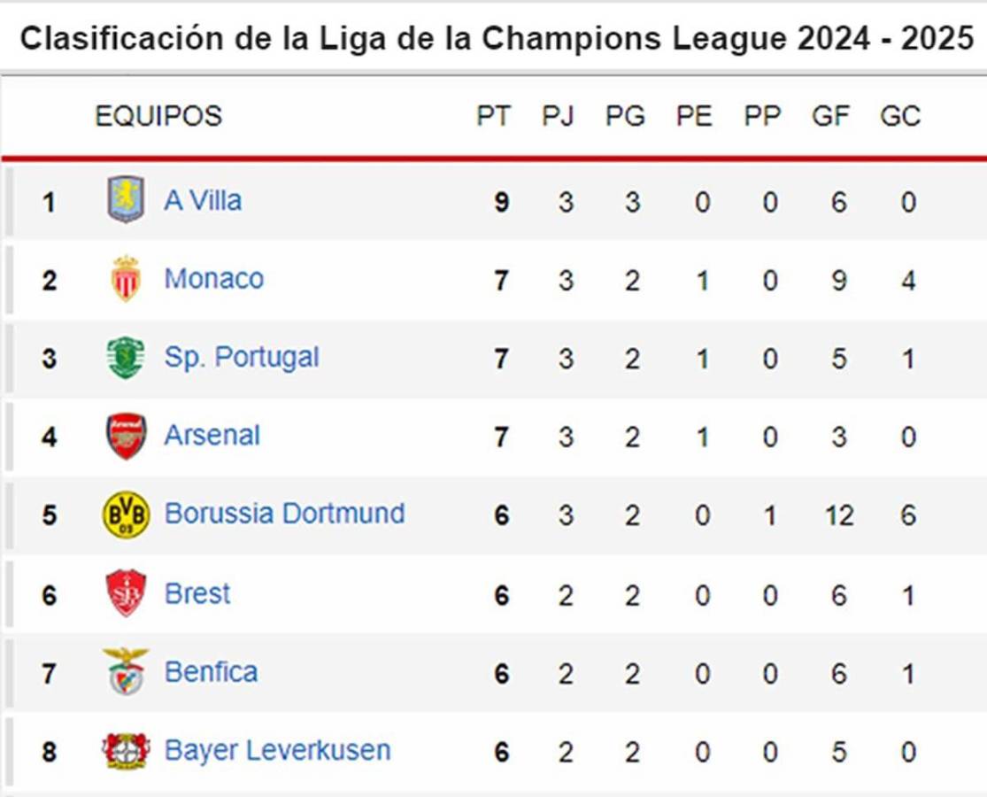Open the Sp. Portugal team link
Image resolution: width=987 pixels, height=797 pixels.
click(242, 357)
